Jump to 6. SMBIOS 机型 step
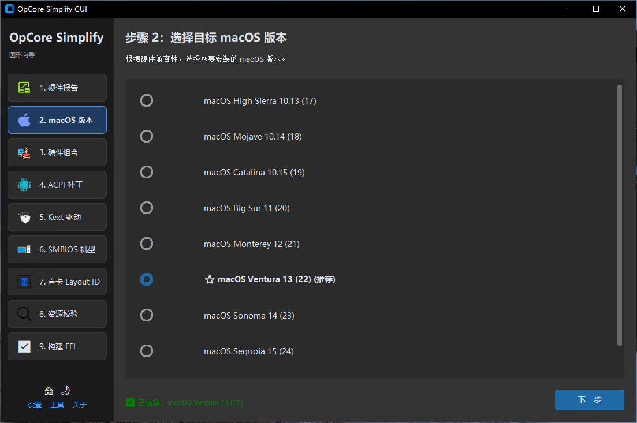This screenshot has width=637, height=423. pyautogui.click(x=57, y=249)
